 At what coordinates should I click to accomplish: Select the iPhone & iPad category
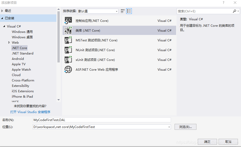click(x=22, y=97)
